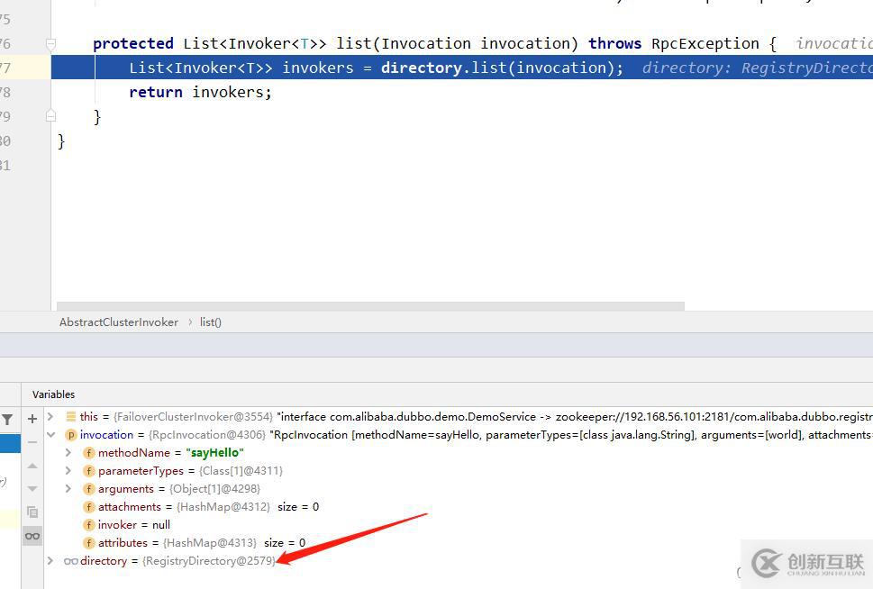Collapse the list method fold marker at line 76
Screen dimensions: 873x589
pos(50,43)
